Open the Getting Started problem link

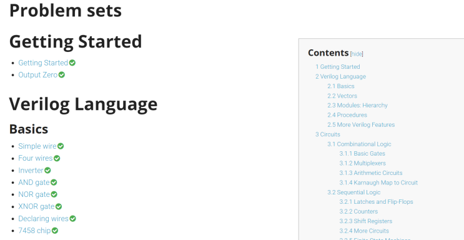[43, 63]
